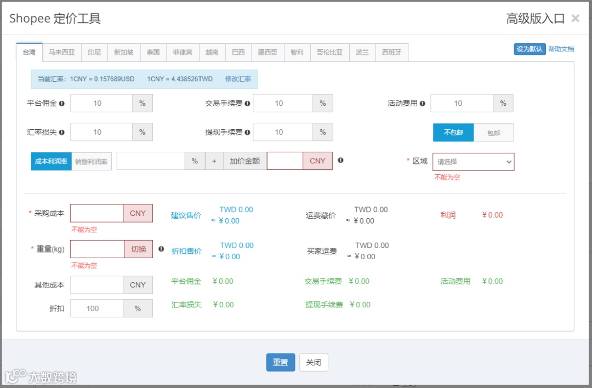Open the 帮助文档 link

click(561, 49)
